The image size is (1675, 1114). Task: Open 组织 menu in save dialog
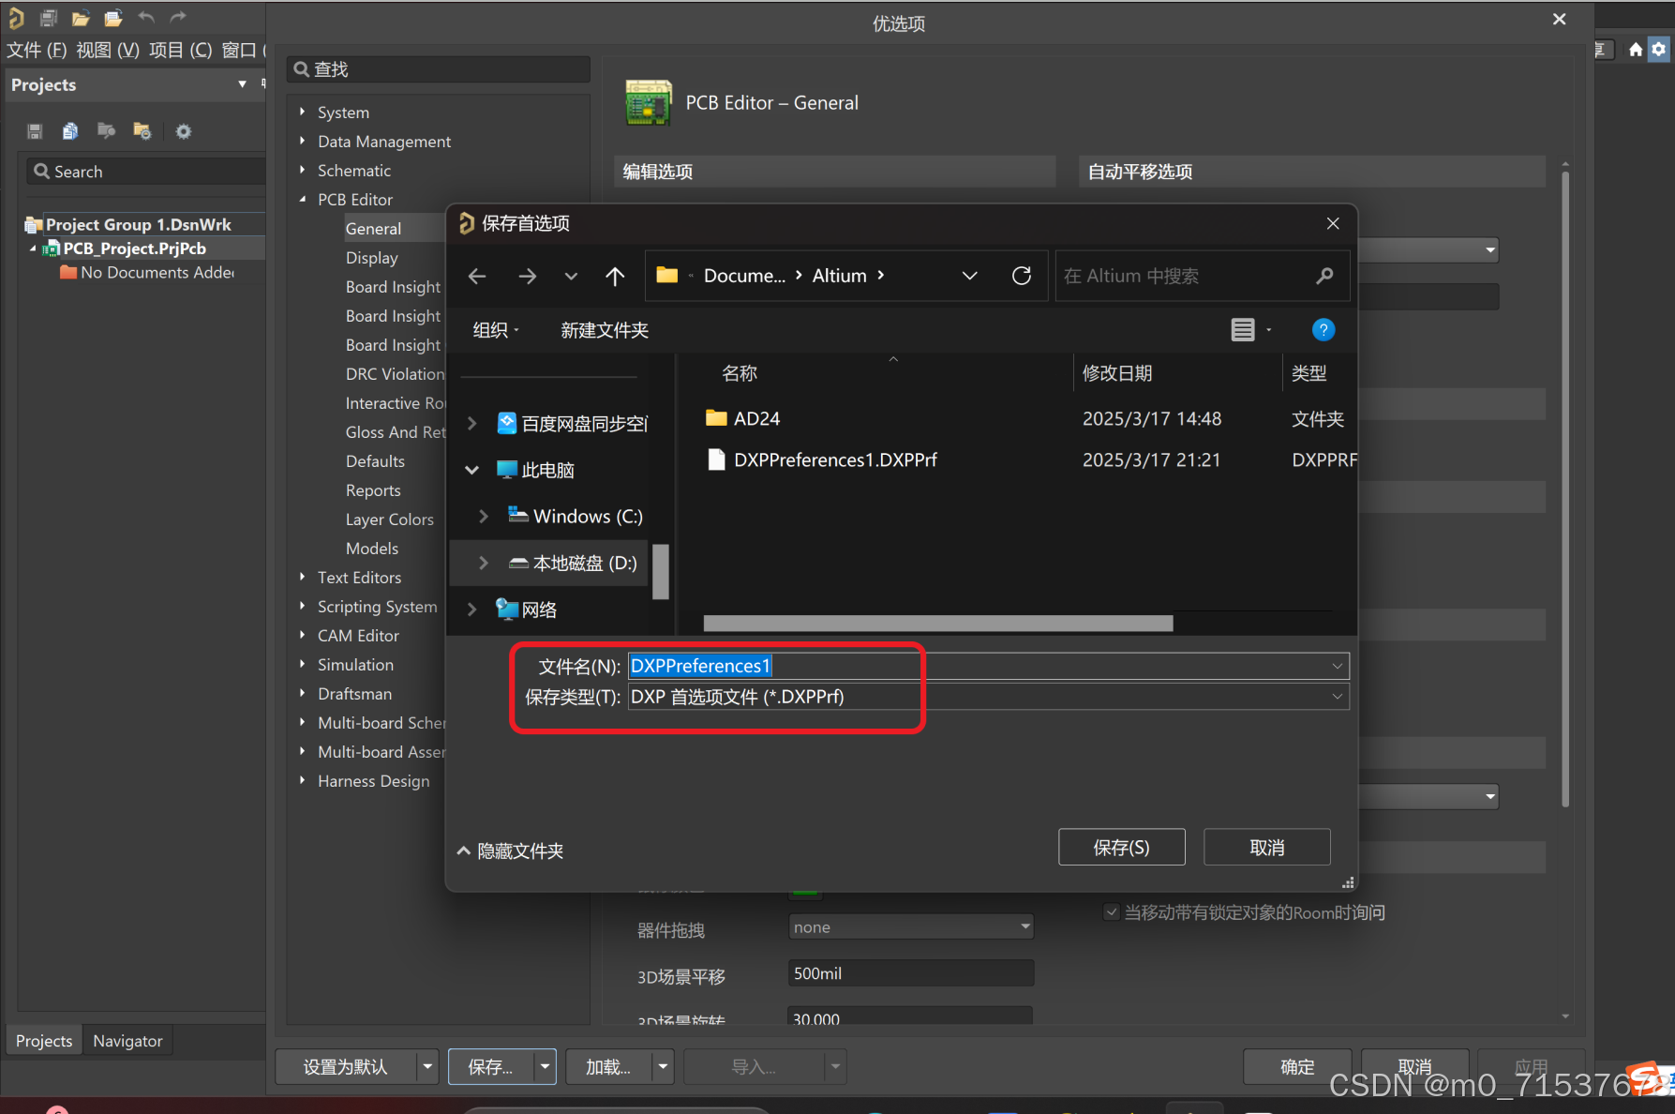[496, 330]
